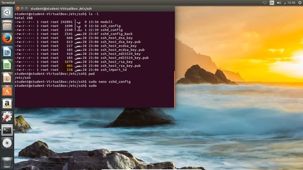Open LibreOffice Writer from the launcher

click(x=7, y=51)
